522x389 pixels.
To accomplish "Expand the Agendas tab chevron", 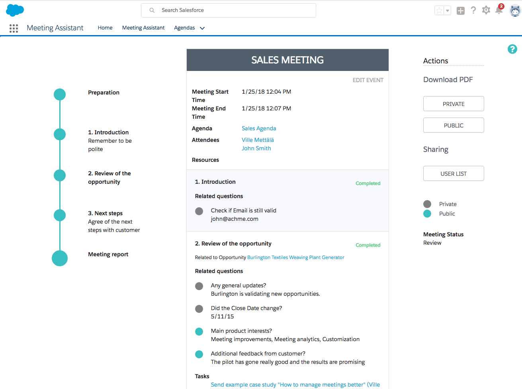I will point(202,28).
